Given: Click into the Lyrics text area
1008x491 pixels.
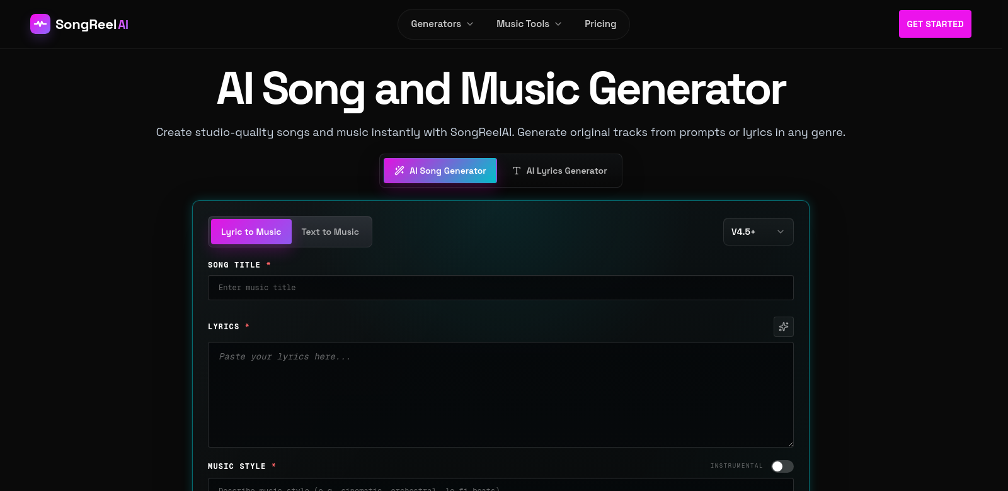Looking at the screenshot, I should pyautogui.click(x=501, y=395).
